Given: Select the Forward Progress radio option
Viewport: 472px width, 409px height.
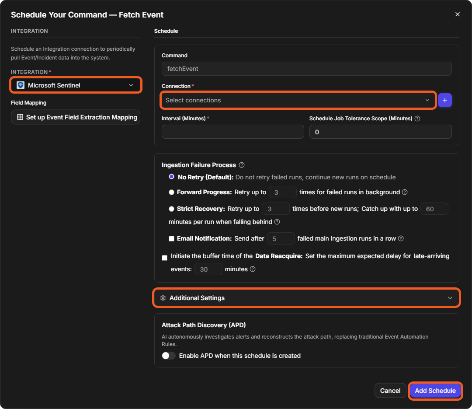Looking at the screenshot, I should pos(171,192).
